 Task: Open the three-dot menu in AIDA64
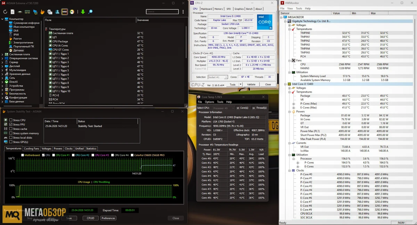(183, 12)
